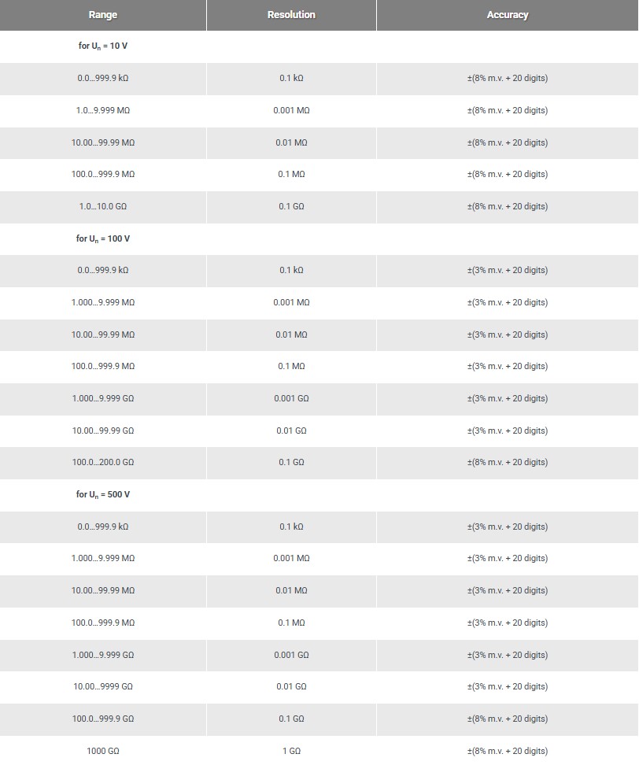Click the Range column header
639x765 pixels.
[x=103, y=15]
